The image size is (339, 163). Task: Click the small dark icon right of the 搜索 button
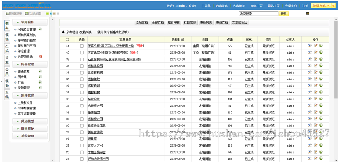(x=308, y=13)
